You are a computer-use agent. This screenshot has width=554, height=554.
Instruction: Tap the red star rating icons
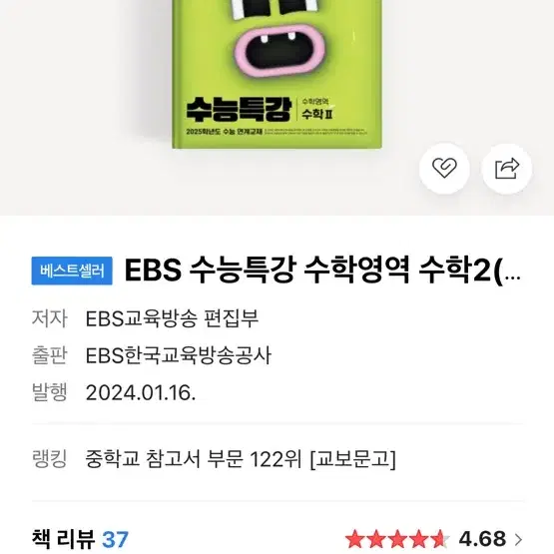[x=397, y=539]
